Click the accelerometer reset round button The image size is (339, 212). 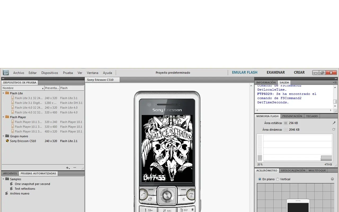(x=332, y=179)
